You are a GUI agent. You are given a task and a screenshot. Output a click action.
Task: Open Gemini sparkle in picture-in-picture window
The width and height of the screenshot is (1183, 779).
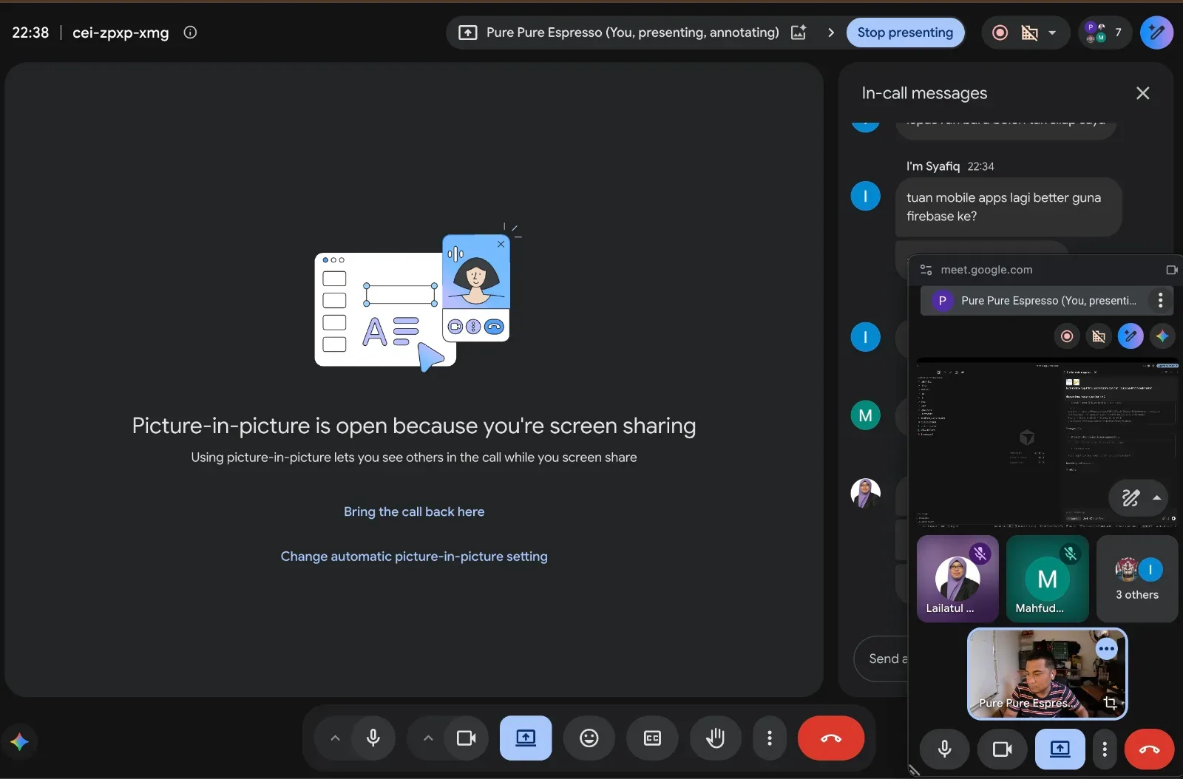pyautogui.click(x=1162, y=336)
